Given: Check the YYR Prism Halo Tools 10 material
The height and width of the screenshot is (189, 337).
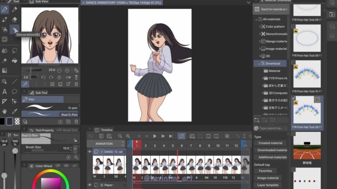Looking at the screenshot, I should click(294, 62).
